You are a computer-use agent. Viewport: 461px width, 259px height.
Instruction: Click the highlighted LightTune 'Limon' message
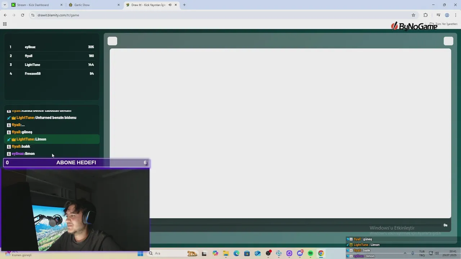(x=52, y=139)
